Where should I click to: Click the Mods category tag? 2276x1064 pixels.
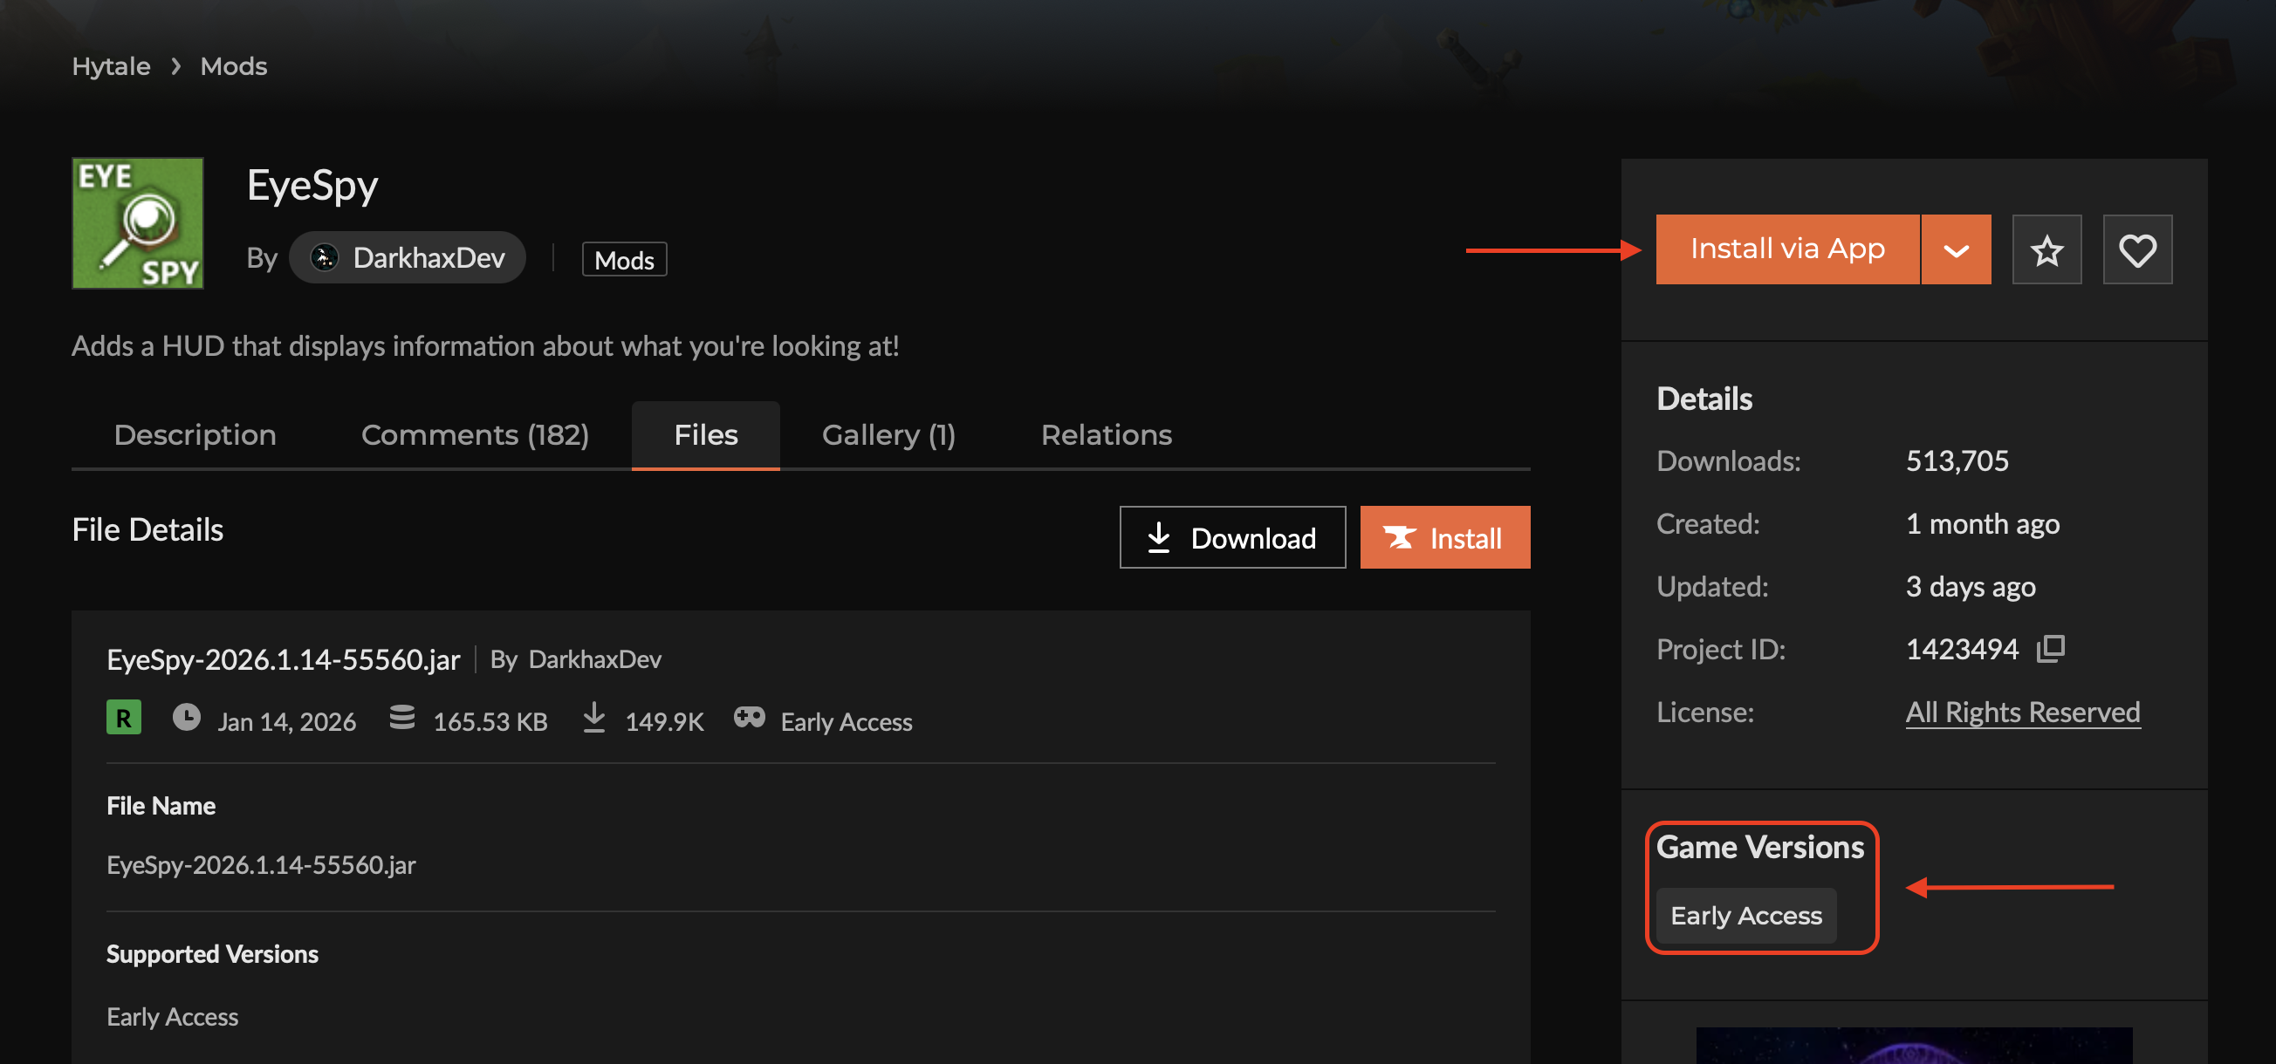pyautogui.click(x=624, y=260)
